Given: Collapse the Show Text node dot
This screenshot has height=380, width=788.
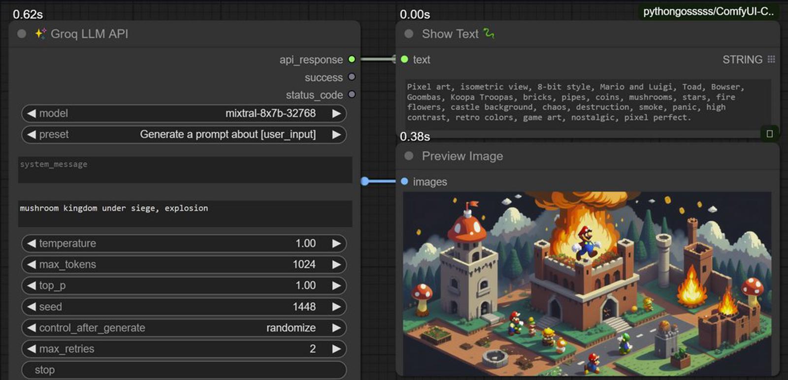Looking at the screenshot, I should (409, 34).
